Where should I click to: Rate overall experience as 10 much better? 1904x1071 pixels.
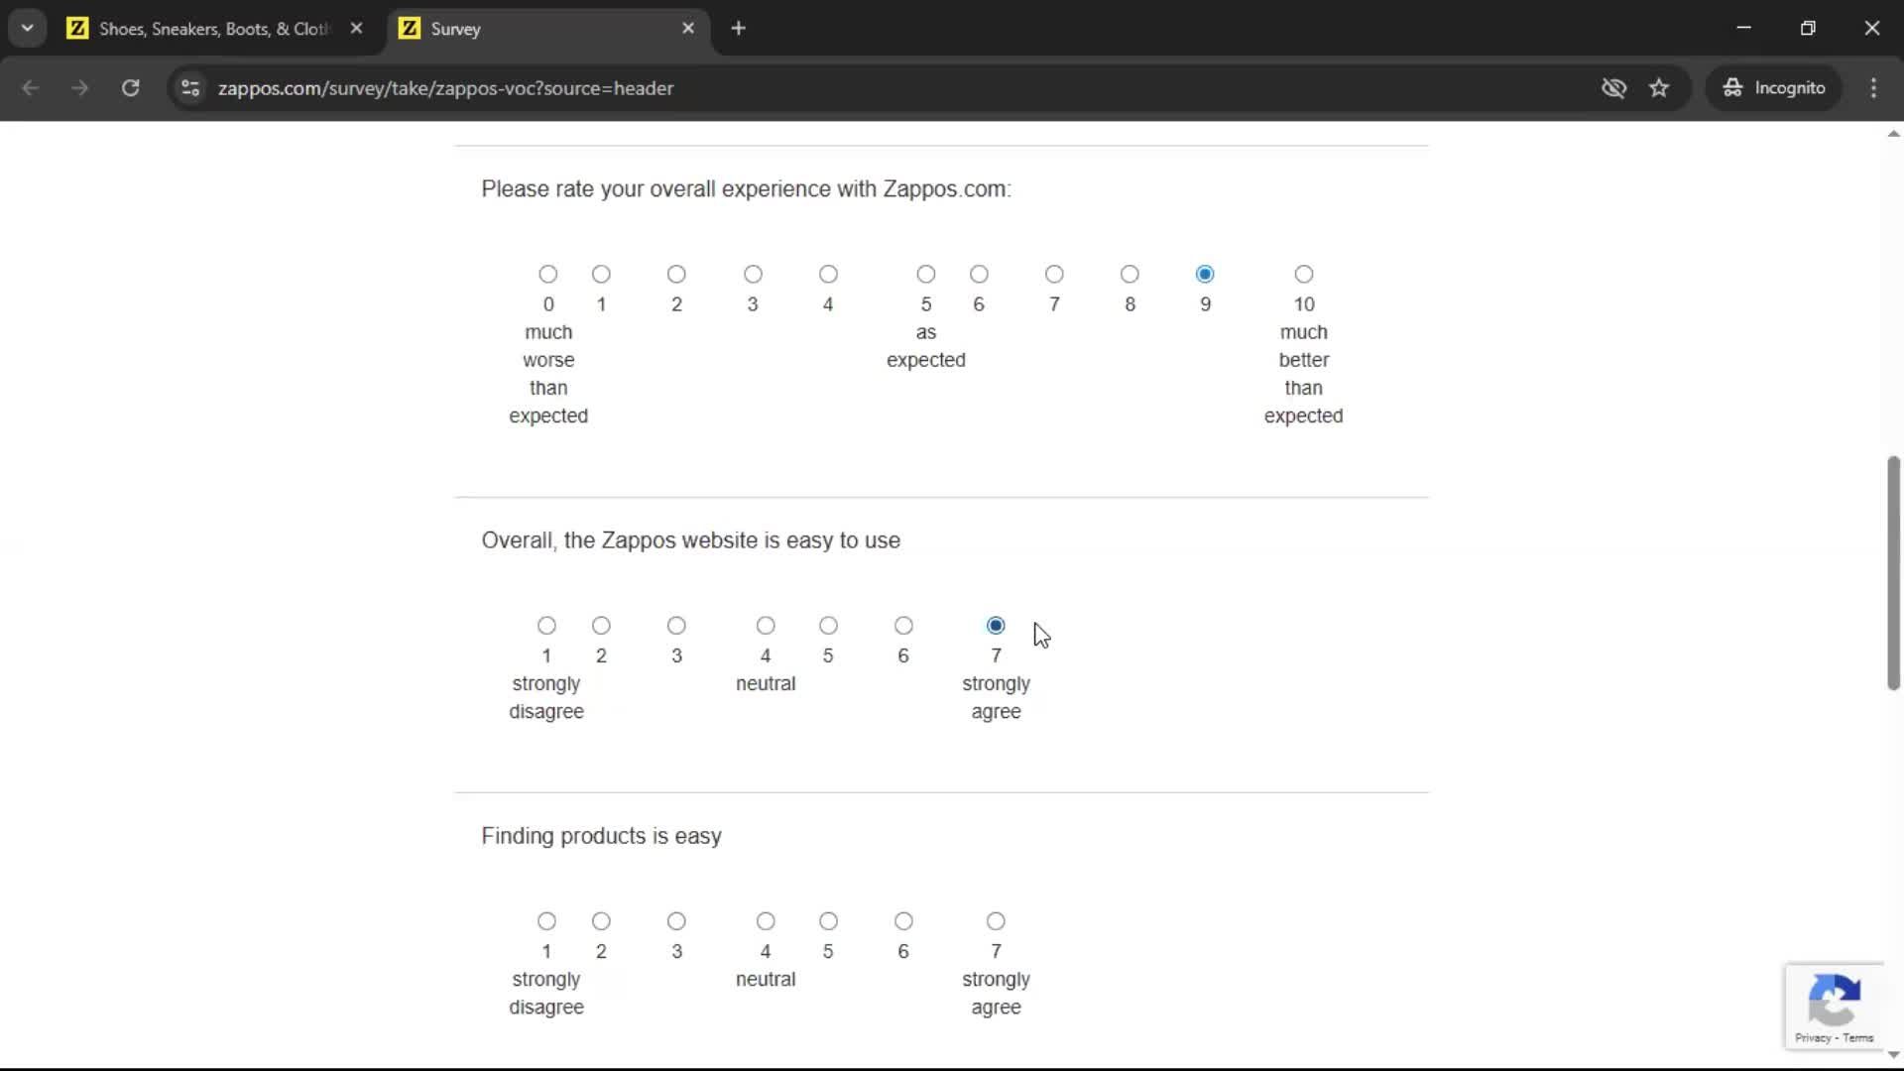[1304, 274]
